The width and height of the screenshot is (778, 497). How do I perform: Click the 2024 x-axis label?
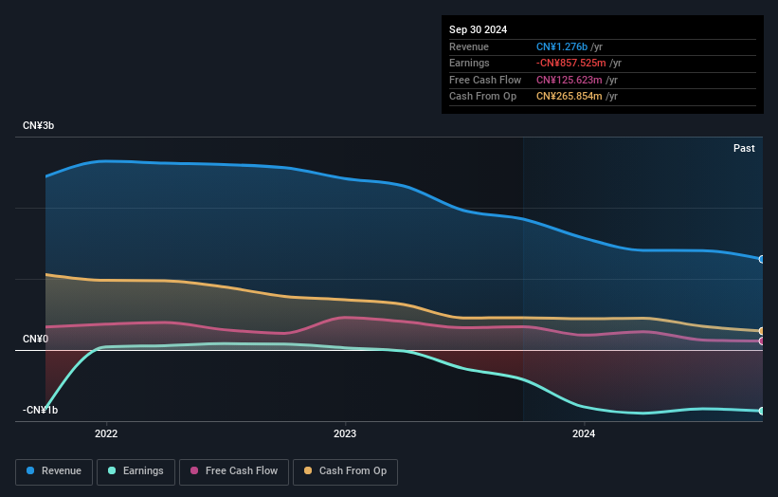tap(584, 433)
